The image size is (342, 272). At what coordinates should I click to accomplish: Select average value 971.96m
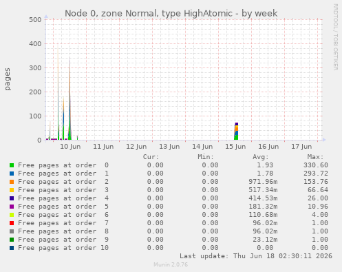pyautogui.click(x=263, y=182)
